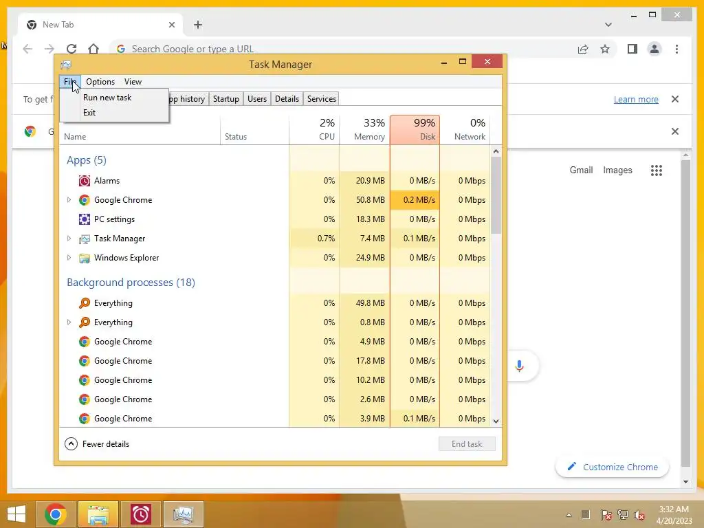
Task: Open File Explorer from the taskbar
Action: point(98,514)
